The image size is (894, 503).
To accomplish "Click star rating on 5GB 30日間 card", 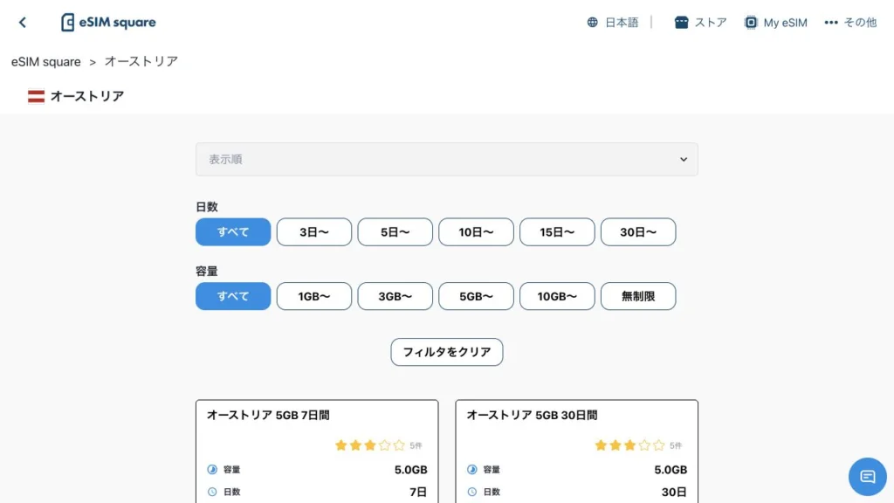I will [x=630, y=444].
